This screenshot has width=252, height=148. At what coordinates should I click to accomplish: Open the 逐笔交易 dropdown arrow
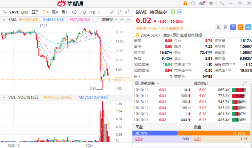pyautogui.click(x=158, y=83)
